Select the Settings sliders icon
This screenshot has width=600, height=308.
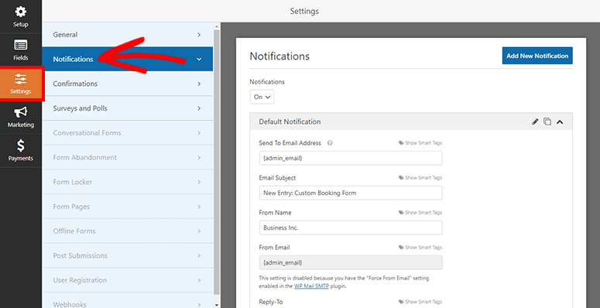tap(21, 79)
